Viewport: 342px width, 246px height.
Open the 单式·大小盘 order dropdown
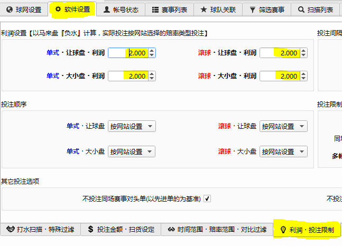click(132, 152)
